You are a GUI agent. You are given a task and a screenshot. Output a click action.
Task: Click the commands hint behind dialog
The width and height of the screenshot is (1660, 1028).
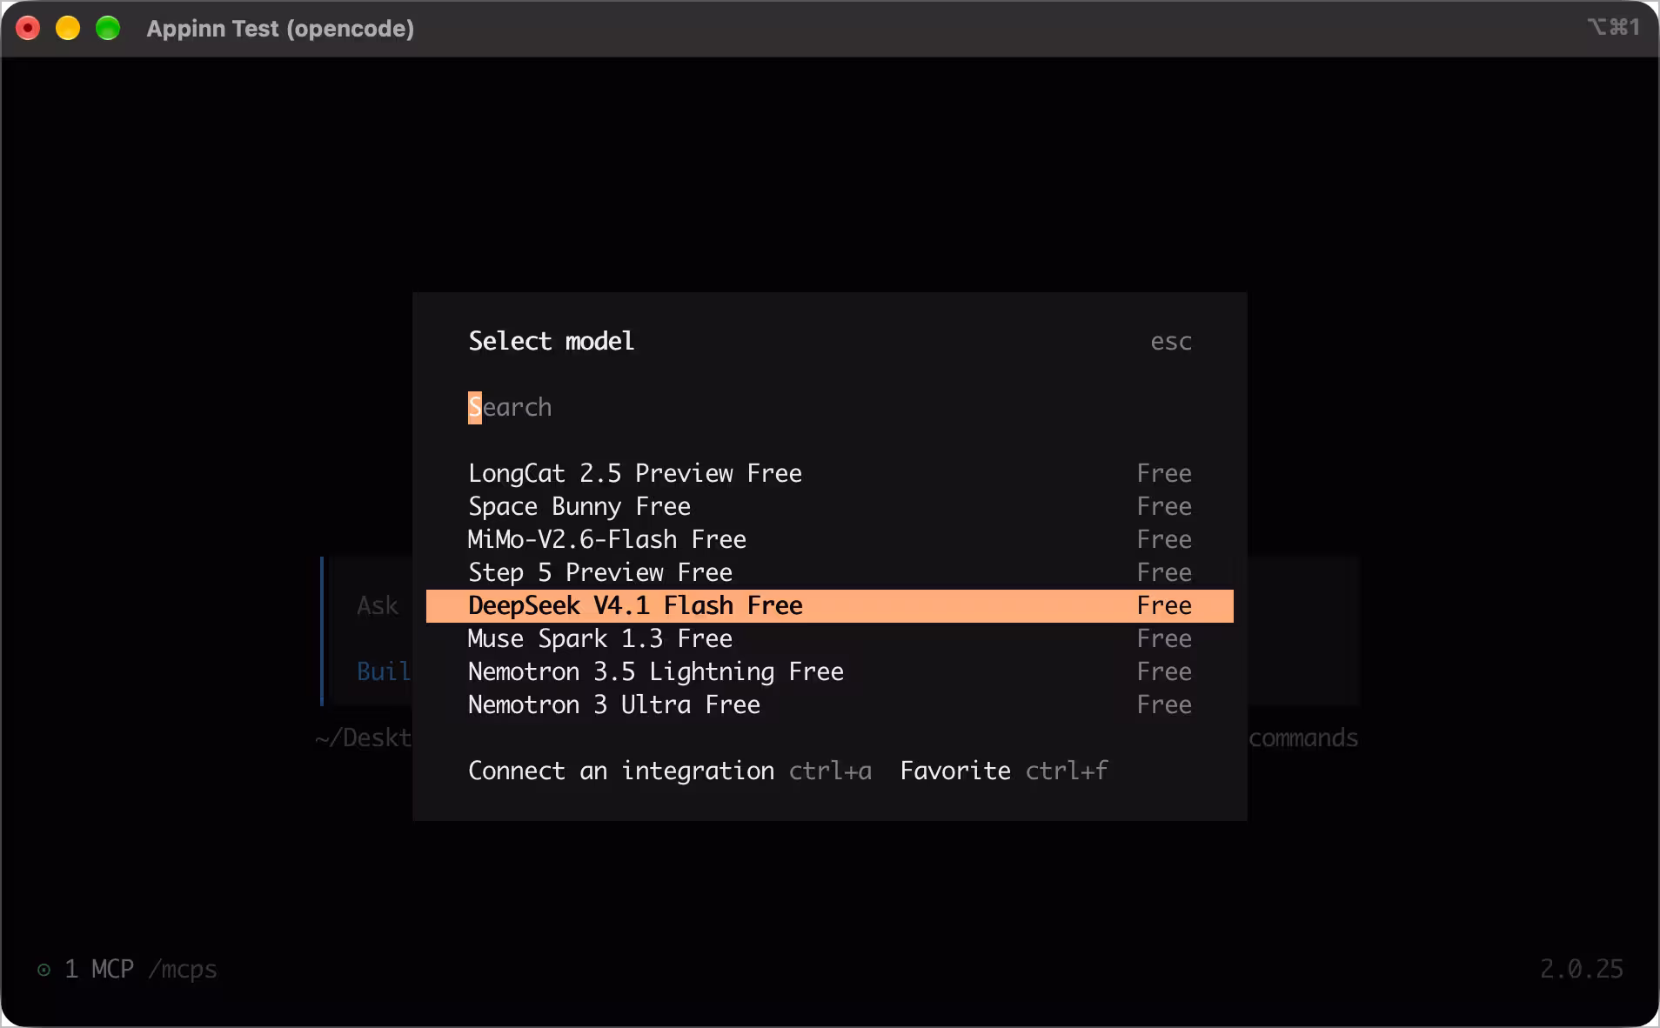pos(1303,738)
